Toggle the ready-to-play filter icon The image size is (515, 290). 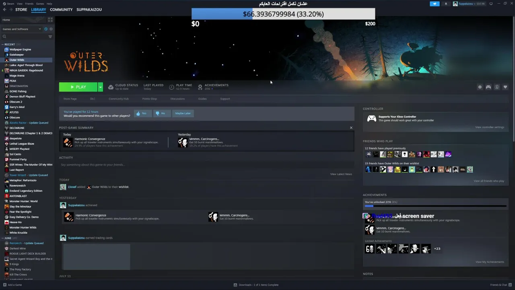(51, 29)
